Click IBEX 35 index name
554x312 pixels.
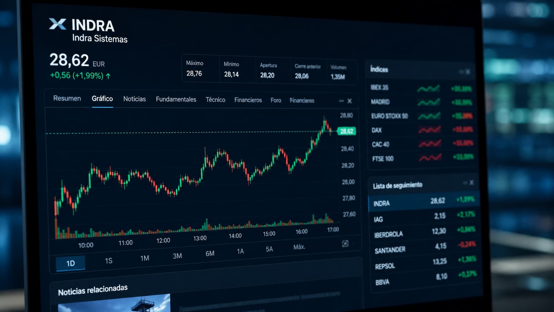(x=379, y=87)
